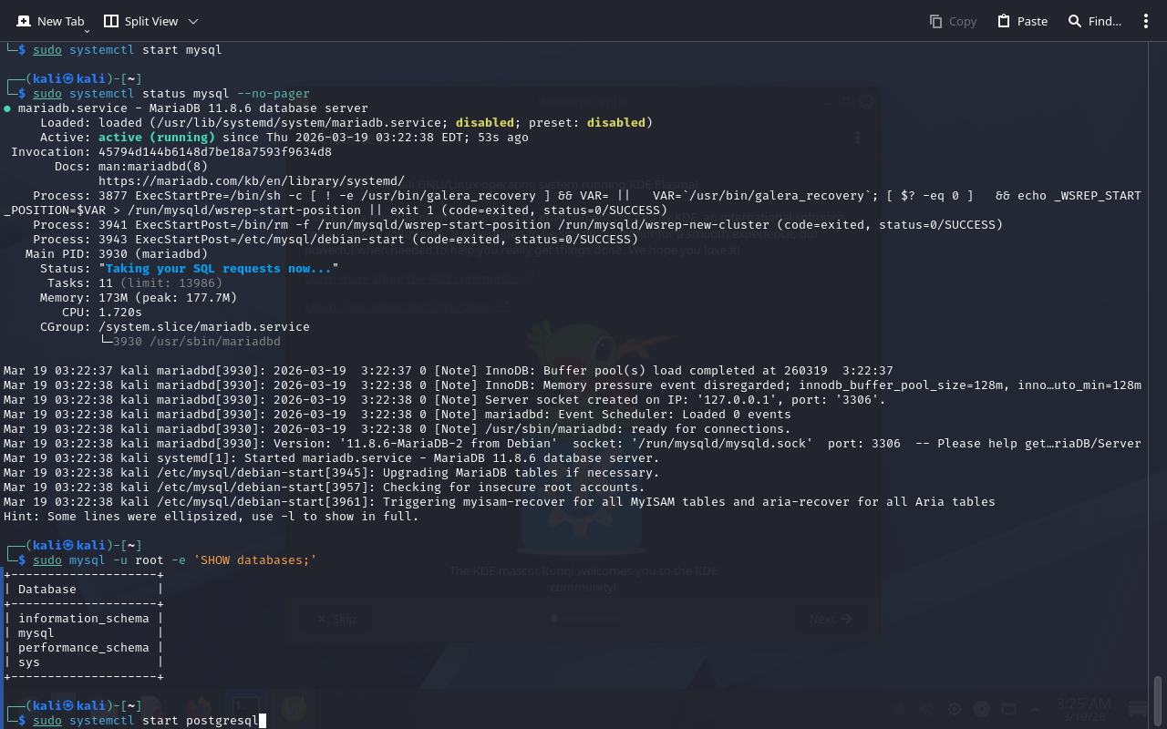Open a new terminal tab
Image resolution: width=1167 pixels, height=729 pixels.
coord(50,21)
